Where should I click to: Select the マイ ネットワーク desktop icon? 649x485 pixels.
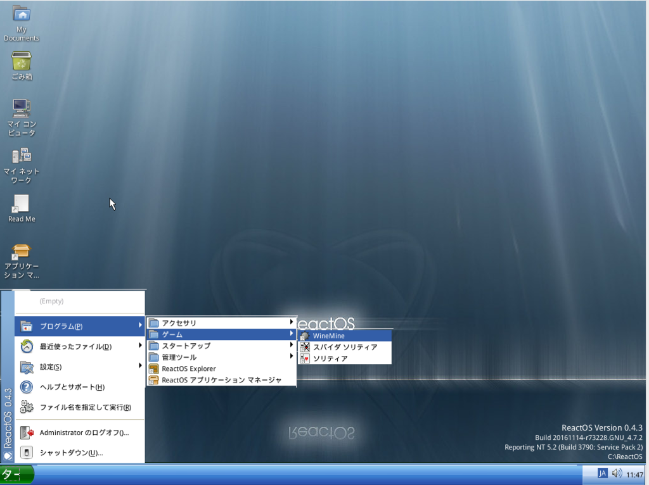tap(22, 165)
